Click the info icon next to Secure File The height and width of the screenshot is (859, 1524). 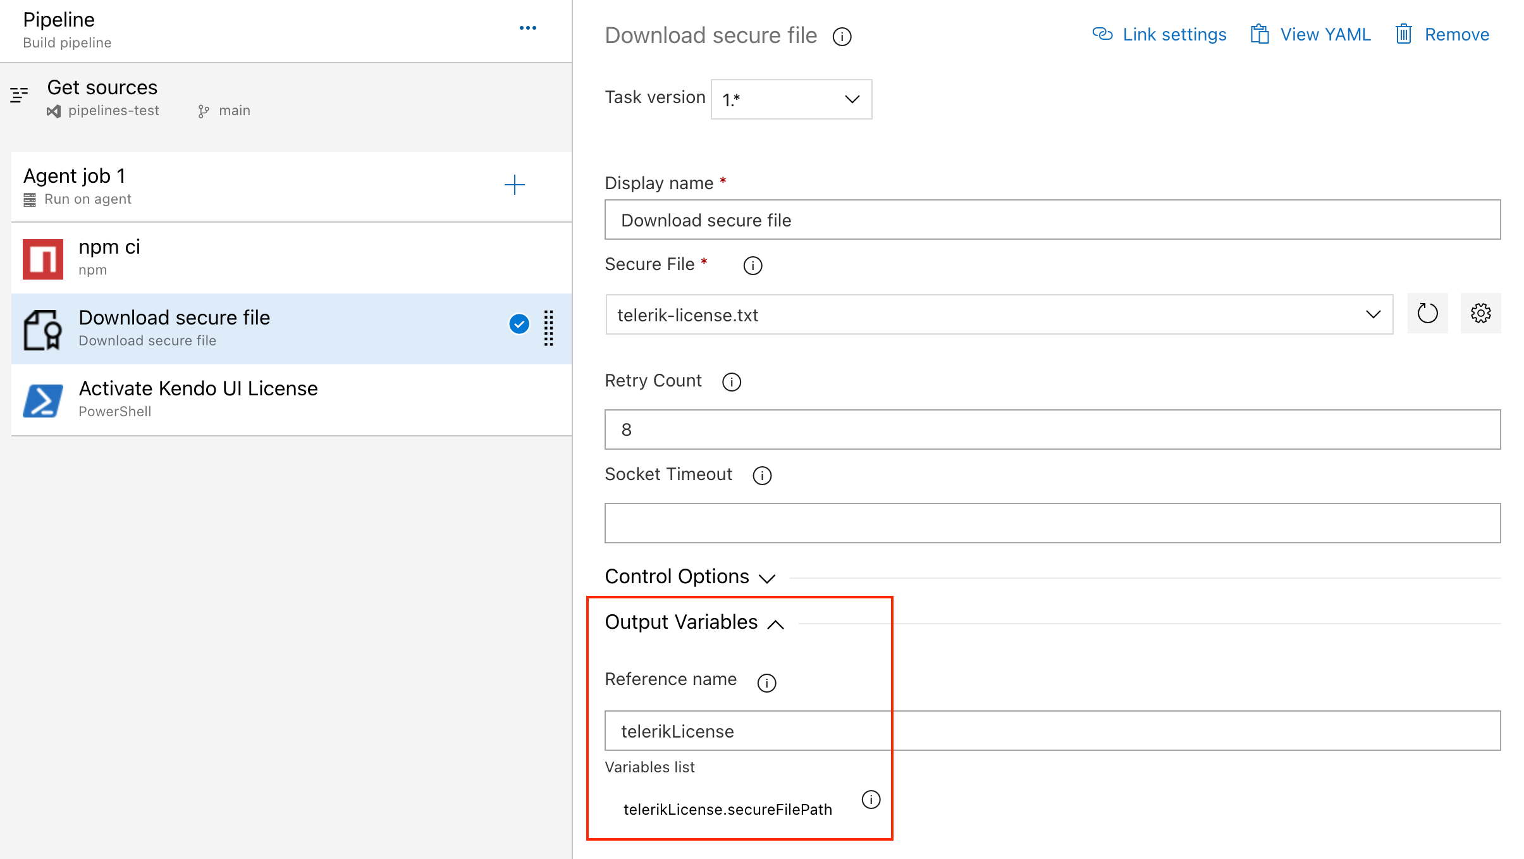pos(753,265)
